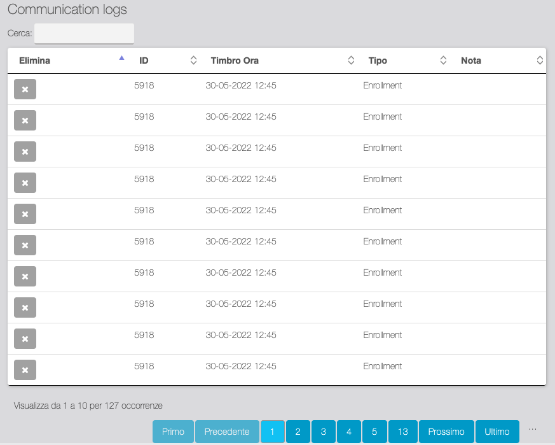Screen dimensions: 555x445
Task: Go to page 2 of logs
Action: coord(298,432)
